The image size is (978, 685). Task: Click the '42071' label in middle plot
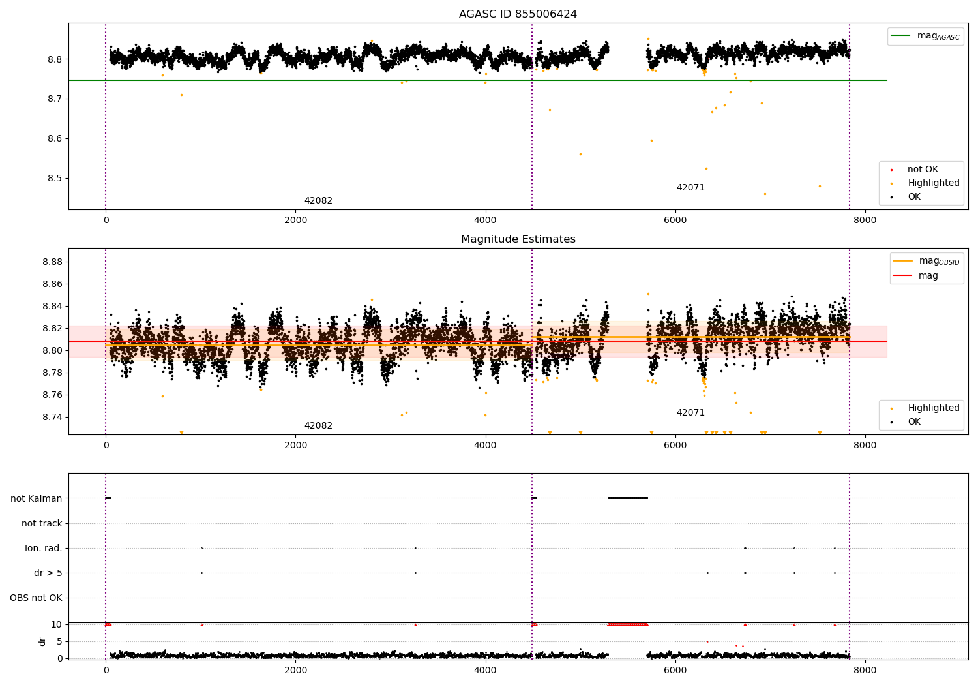point(690,413)
